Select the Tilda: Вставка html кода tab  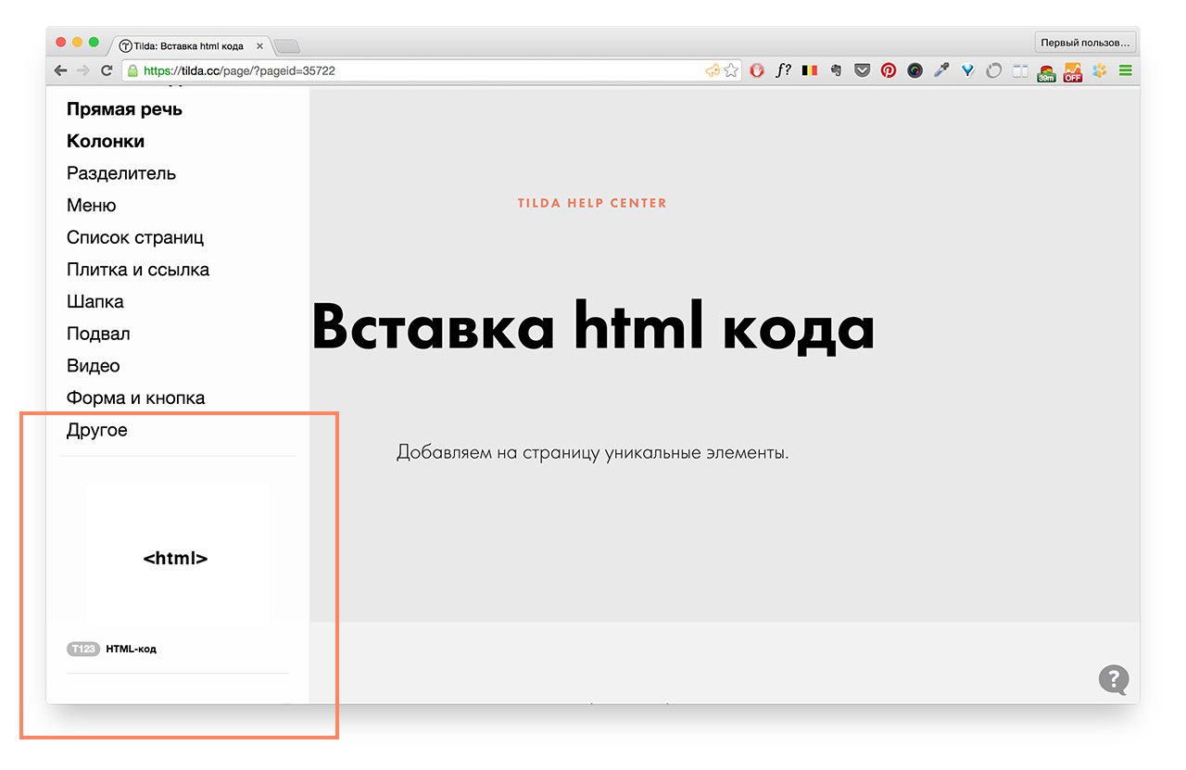(190, 45)
